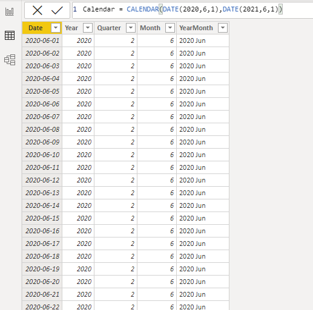The width and height of the screenshot is (313, 310).
Task: Open Date column filter dropdown
Action: click(x=56, y=28)
